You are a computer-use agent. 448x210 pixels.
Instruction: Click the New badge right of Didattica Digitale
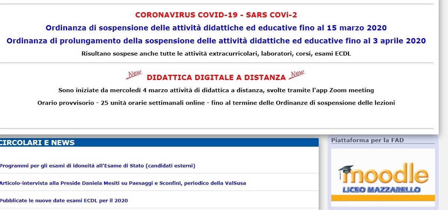point(298,74)
